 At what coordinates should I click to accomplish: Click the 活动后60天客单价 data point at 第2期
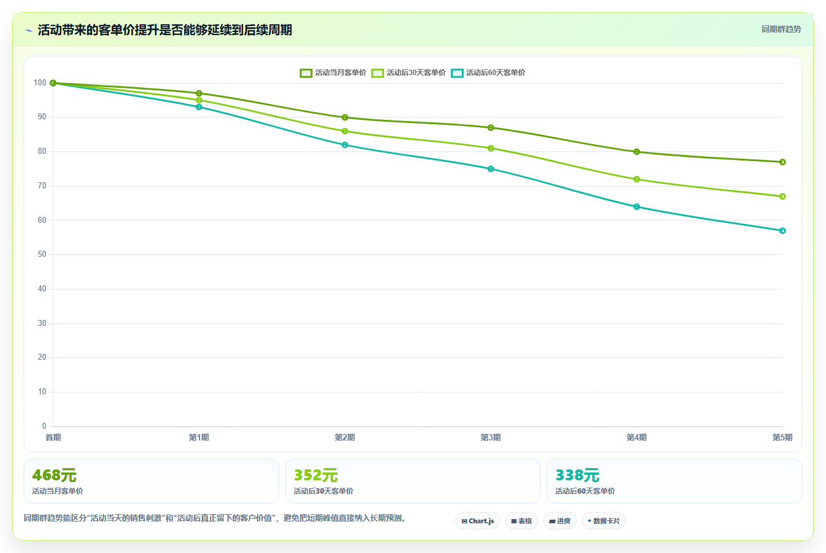click(x=345, y=145)
